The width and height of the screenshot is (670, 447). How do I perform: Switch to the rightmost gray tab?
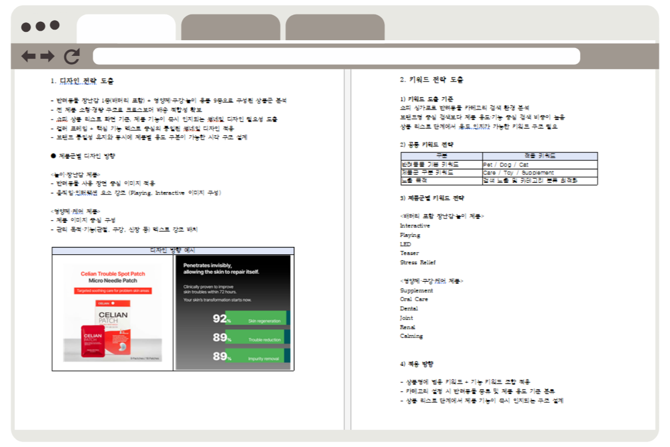pos(335,28)
